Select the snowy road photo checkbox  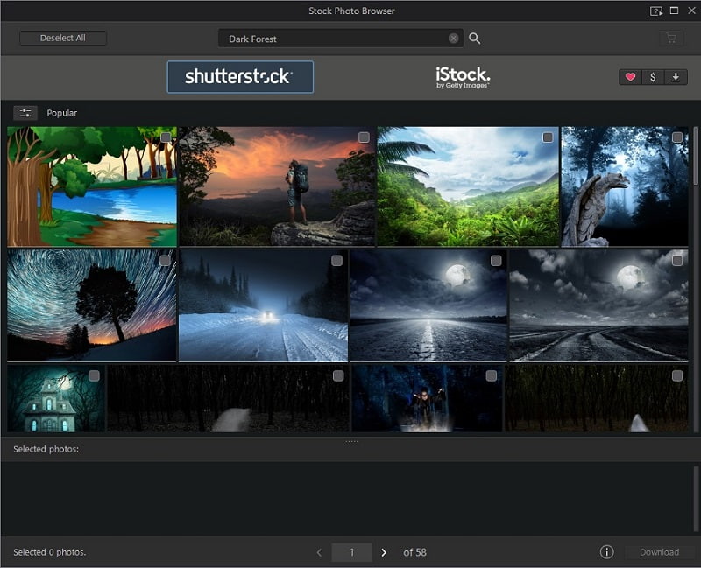(x=337, y=259)
